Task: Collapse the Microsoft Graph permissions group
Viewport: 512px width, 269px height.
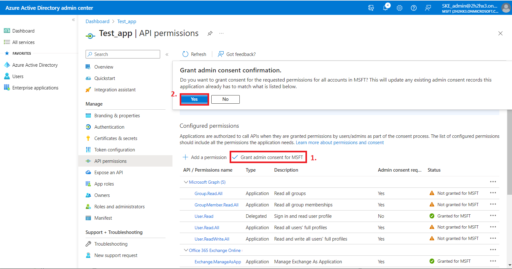Action: pyautogui.click(x=186, y=182)
